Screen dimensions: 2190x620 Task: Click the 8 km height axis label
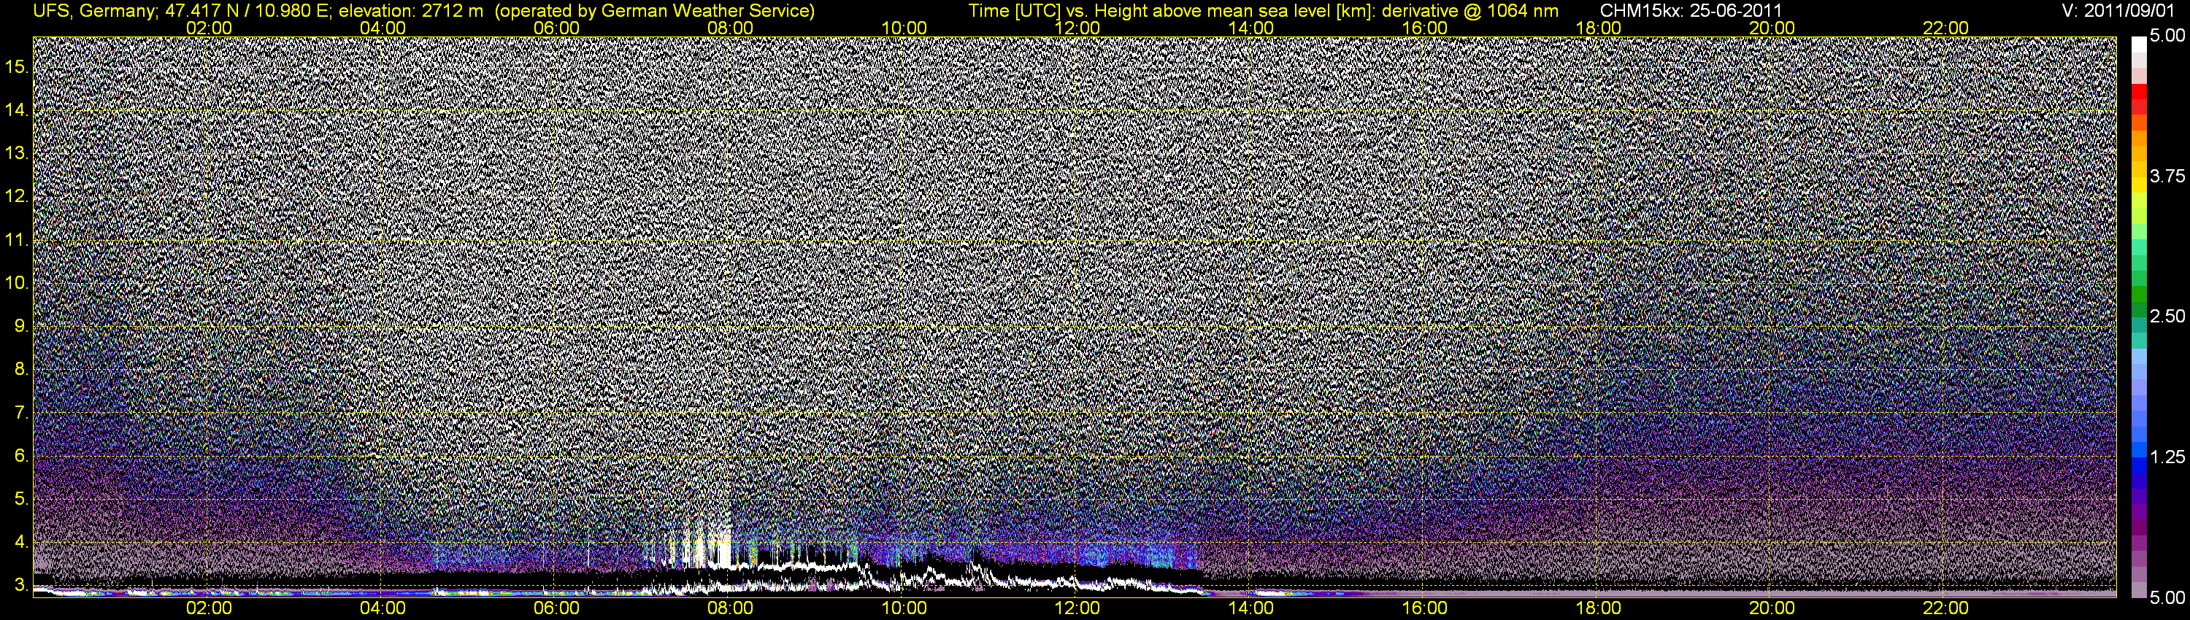point(20,370)
